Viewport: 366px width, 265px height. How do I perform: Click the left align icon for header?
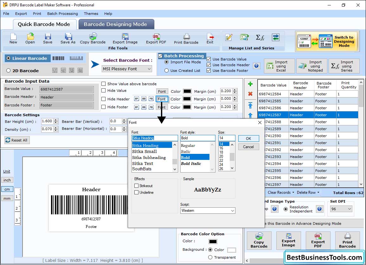(137, 99)
